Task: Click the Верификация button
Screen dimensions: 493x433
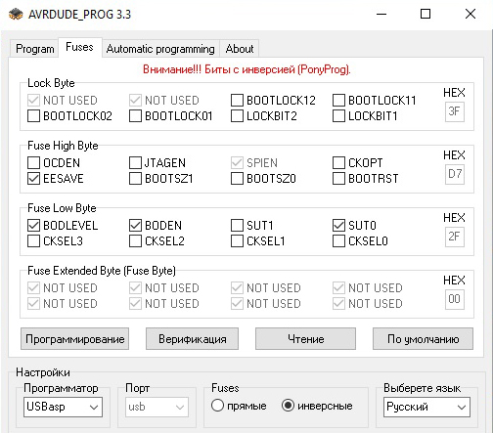Action: pos(192,339)
